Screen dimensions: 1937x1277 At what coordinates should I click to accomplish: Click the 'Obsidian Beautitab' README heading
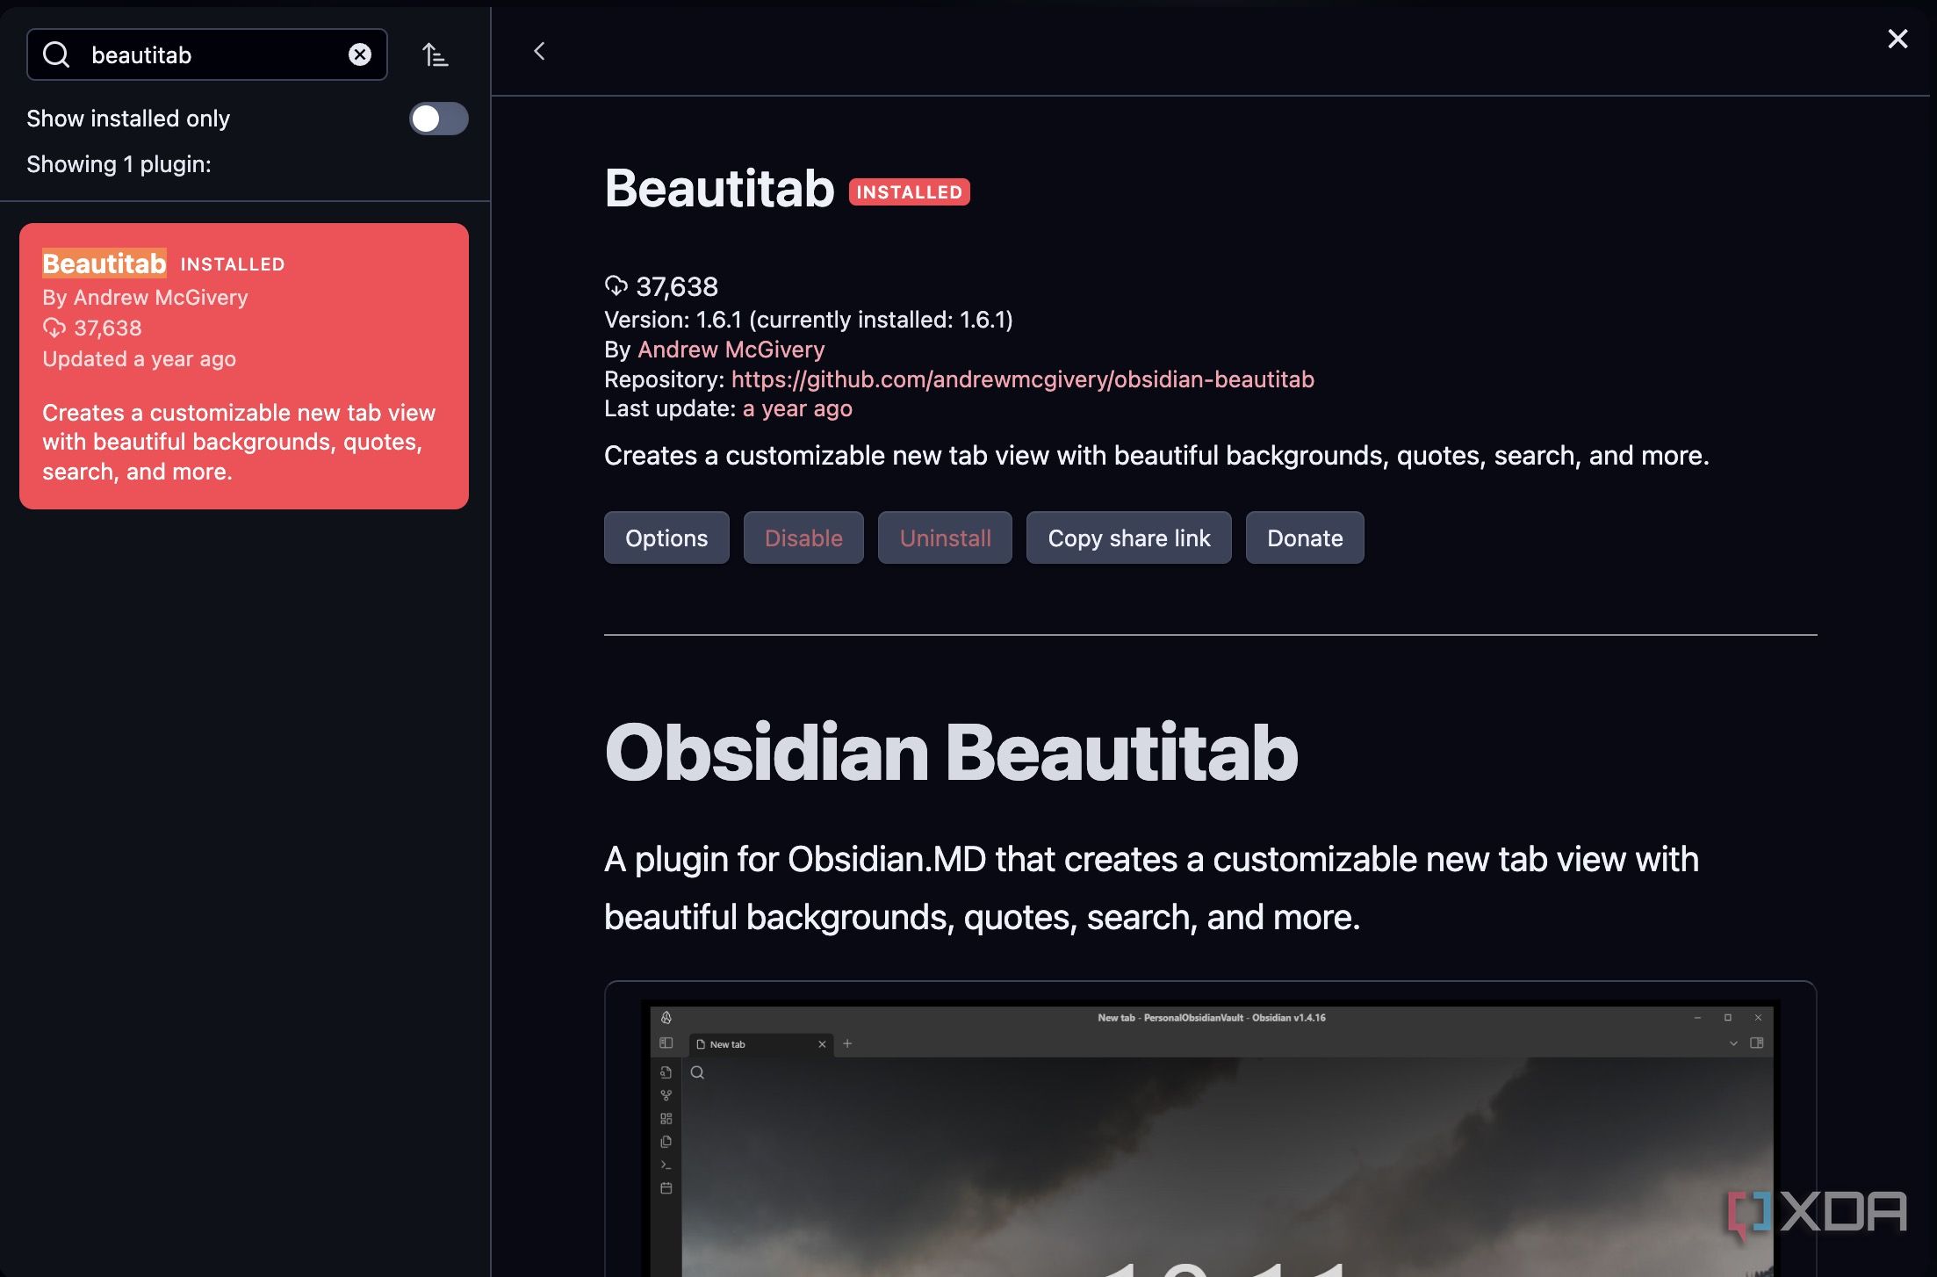tap(951, 752)
